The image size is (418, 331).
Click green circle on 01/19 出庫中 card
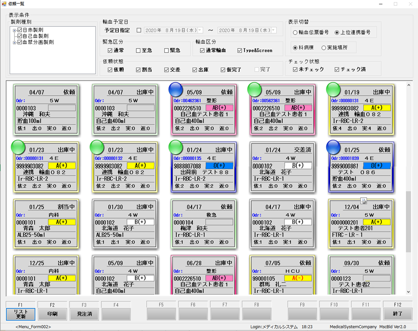point(334,89)
